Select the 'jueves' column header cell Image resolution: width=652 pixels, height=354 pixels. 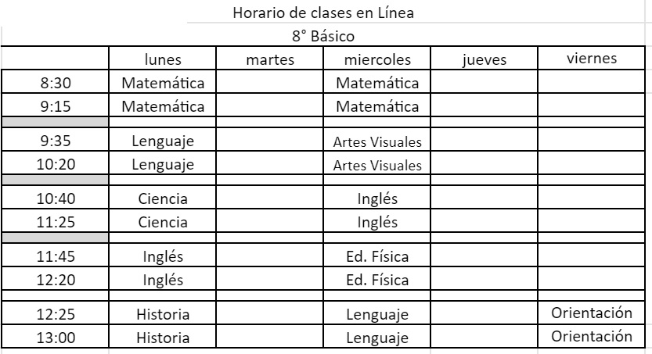484,59
